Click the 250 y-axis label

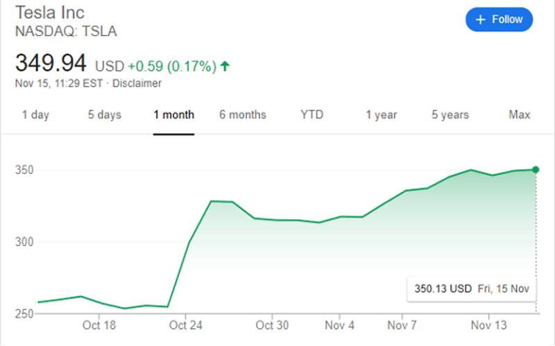(x=24, y=314)
